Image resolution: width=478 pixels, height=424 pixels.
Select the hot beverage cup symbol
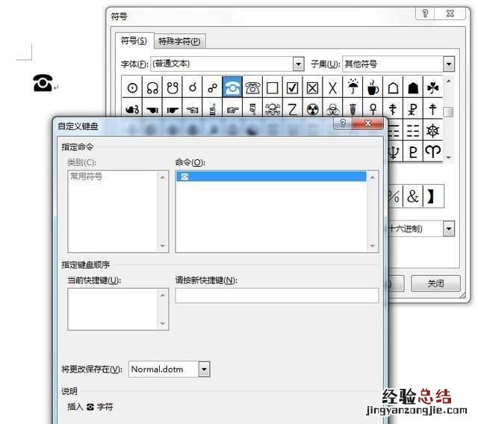tap(373, 87)
